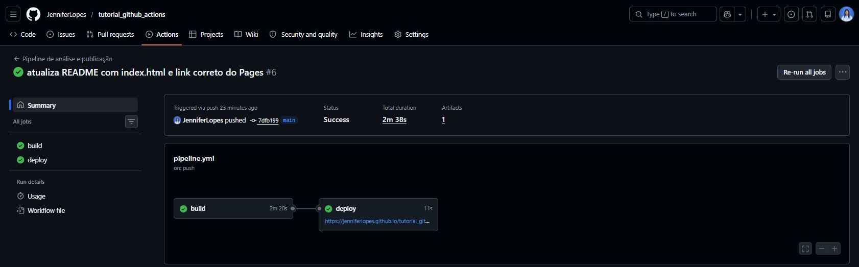The height and width of the screenshot is (267, 859).
Task: Open the deploy Pages URL link
Action: tap(377, 221)
